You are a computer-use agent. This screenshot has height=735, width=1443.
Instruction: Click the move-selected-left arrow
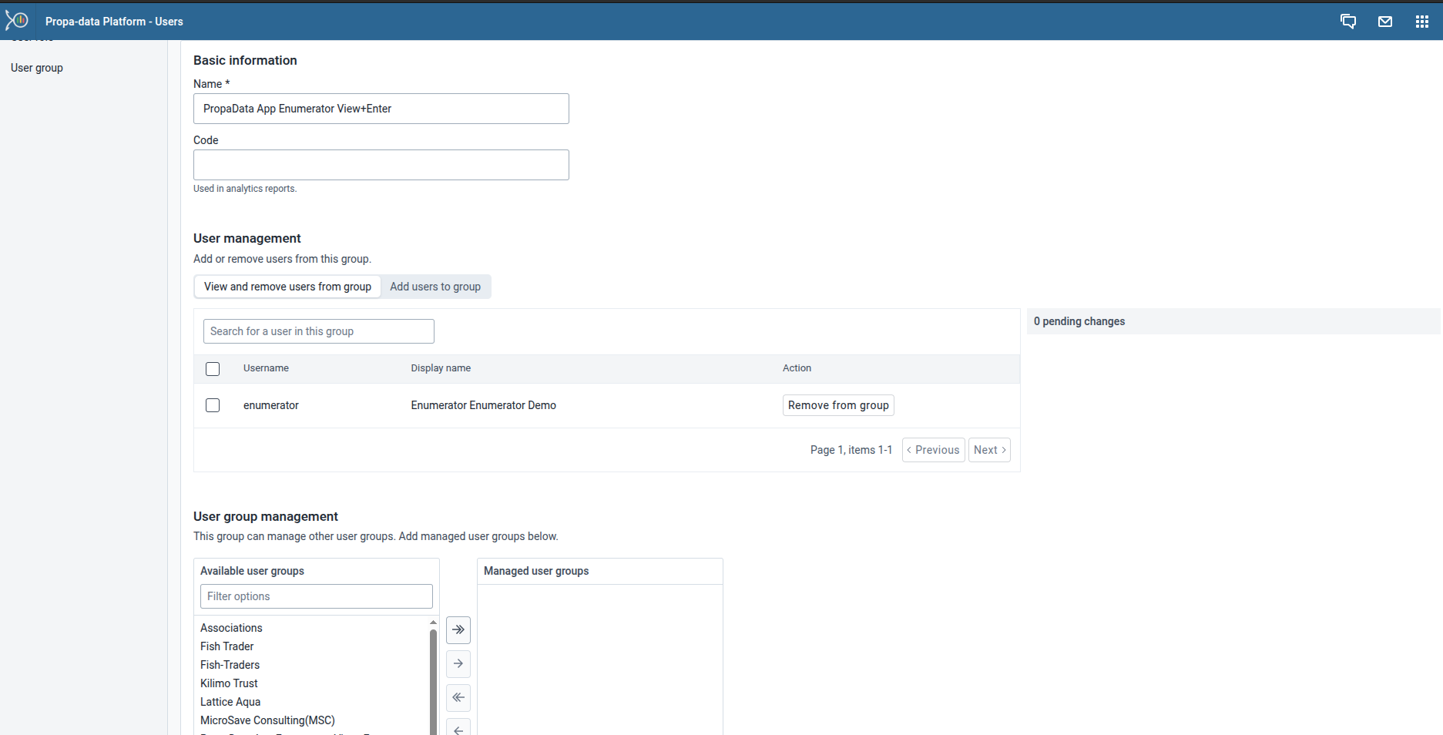pos(458,728)
